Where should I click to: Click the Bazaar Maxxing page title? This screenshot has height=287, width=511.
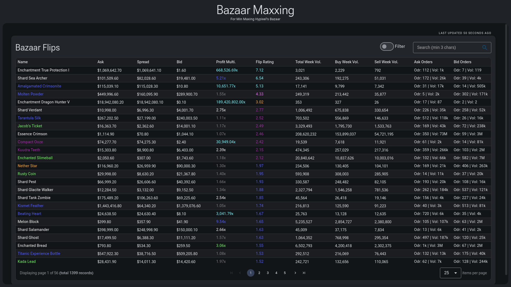tap(255, 10)
